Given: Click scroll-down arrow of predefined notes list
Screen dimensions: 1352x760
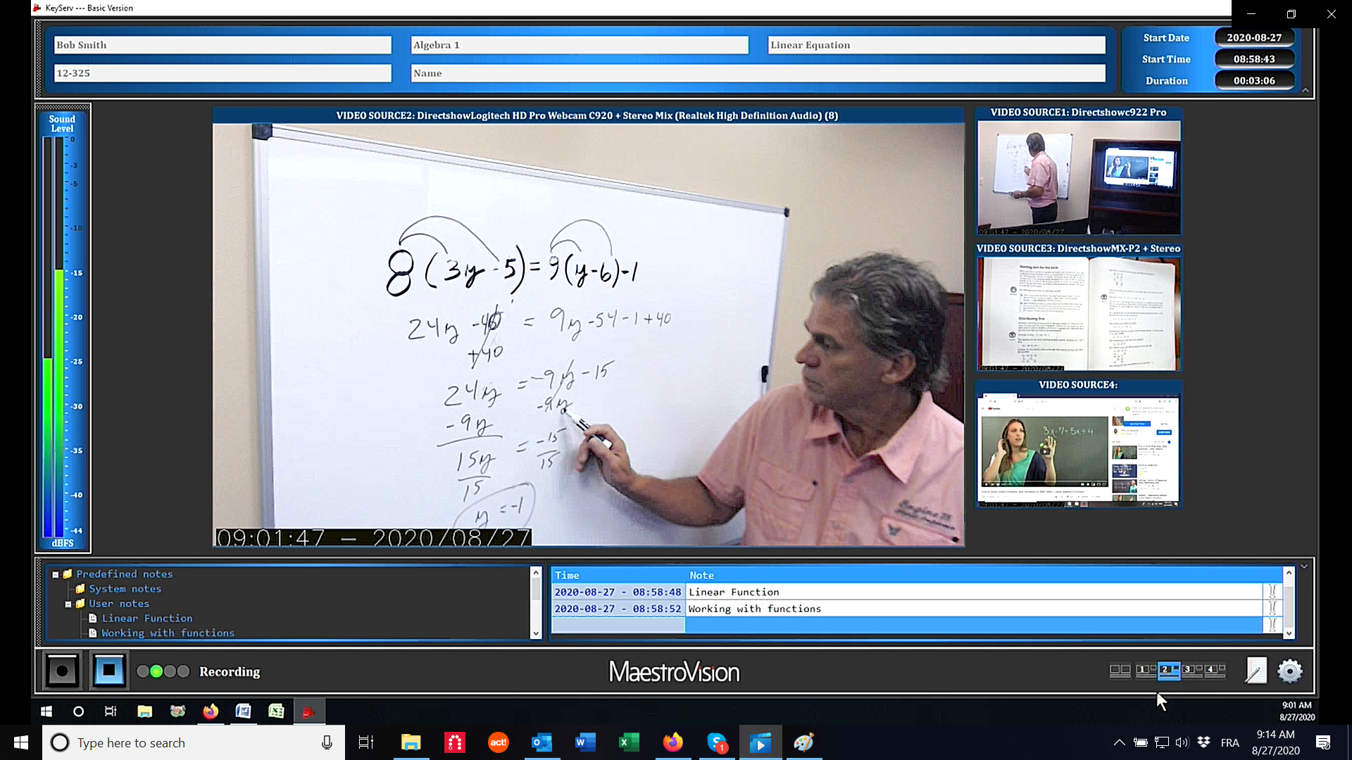Looking at the screenshot, I should click(x=536, y=633).
